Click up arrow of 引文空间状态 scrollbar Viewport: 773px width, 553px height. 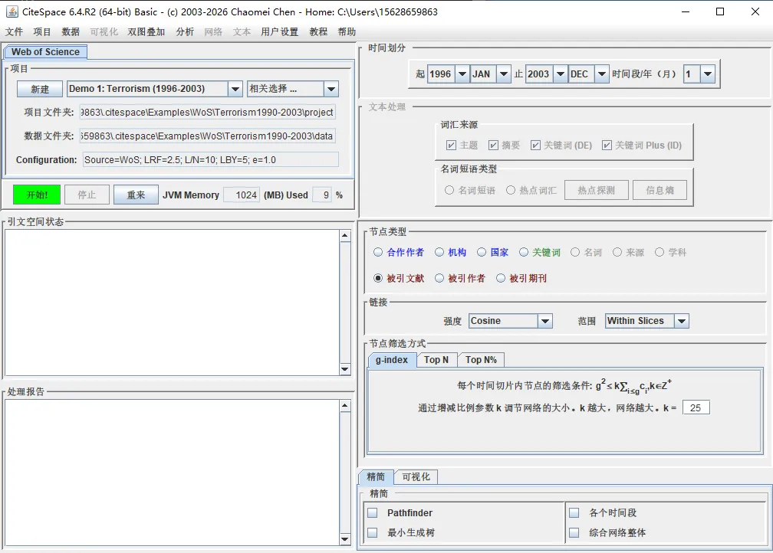coord(345,235)
